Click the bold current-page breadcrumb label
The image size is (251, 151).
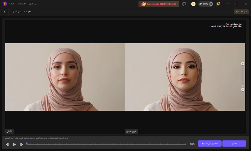click(x=29, y=12)
